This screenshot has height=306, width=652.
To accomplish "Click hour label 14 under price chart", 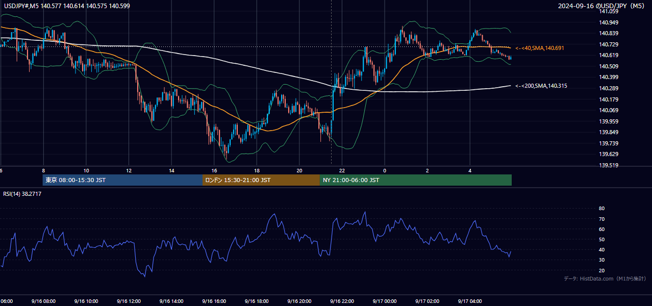I will coord(171,170).
